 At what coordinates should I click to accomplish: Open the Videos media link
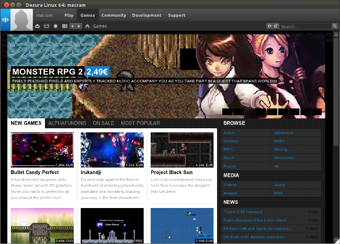point(230,185)
